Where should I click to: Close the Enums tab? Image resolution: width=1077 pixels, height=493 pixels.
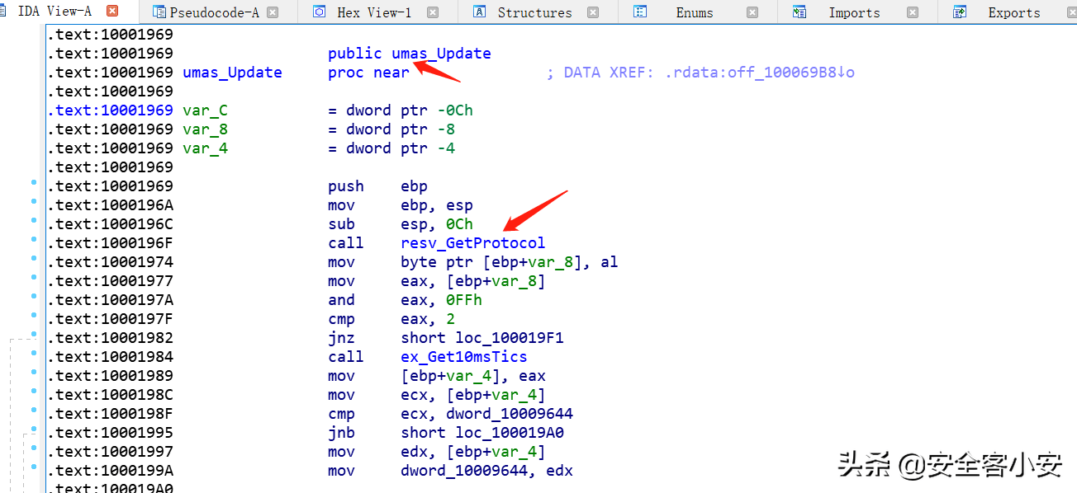point(752,12)
